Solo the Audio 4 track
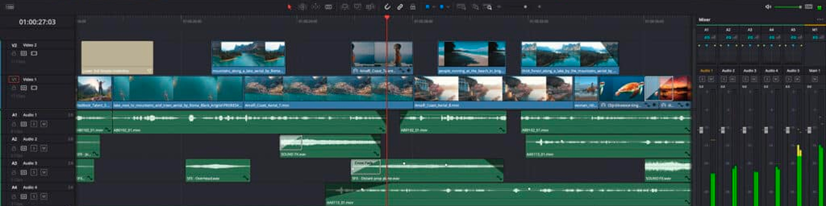 34,197
